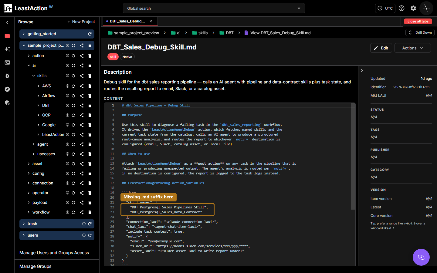Collapse the sample_project_p... project
Image resolution: width=437 pixels, height=273 pixels.
click(x=24, y=45)
